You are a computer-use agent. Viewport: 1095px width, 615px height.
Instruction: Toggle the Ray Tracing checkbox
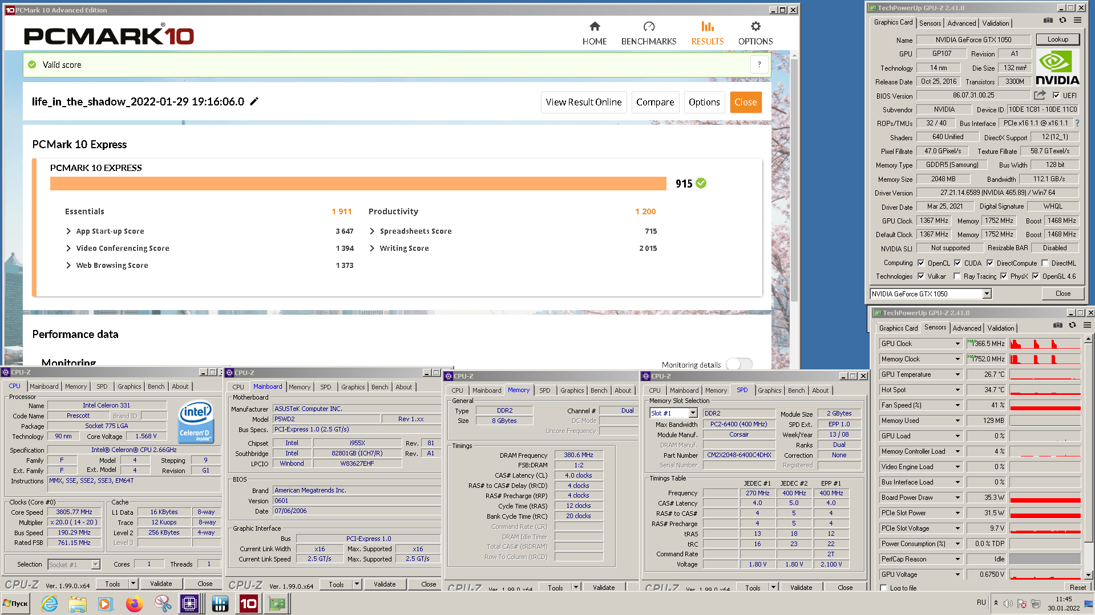[x=957, y=276]
